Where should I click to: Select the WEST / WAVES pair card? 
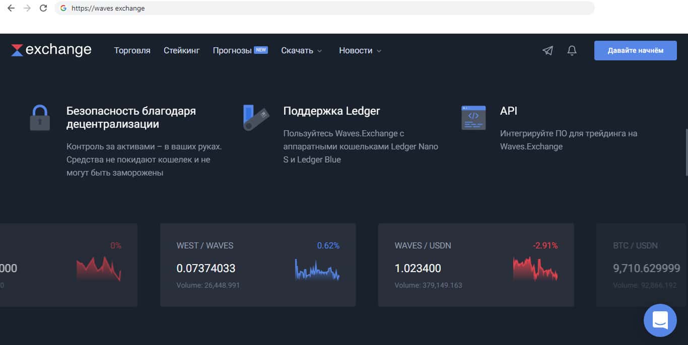(258, 265)
